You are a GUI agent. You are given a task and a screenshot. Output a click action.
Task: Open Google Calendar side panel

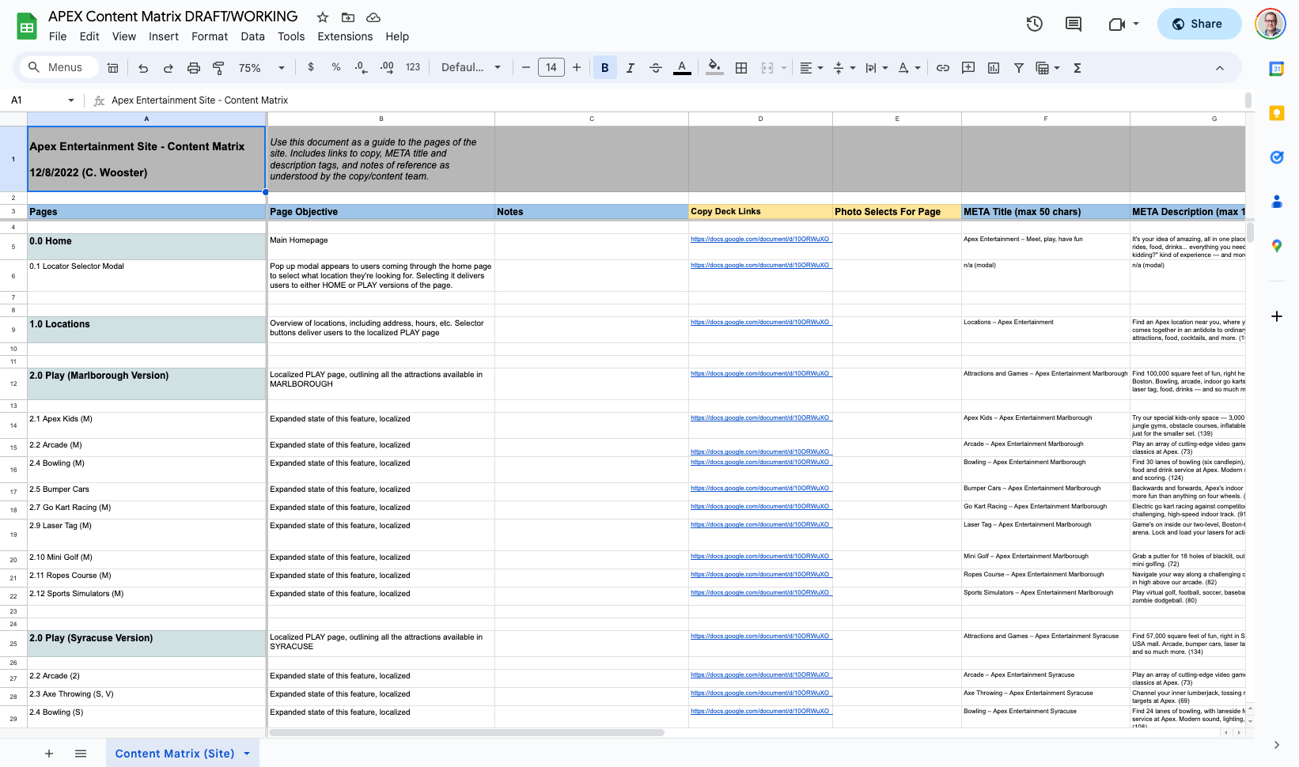pyautogui.click(x=1277, y=69)
